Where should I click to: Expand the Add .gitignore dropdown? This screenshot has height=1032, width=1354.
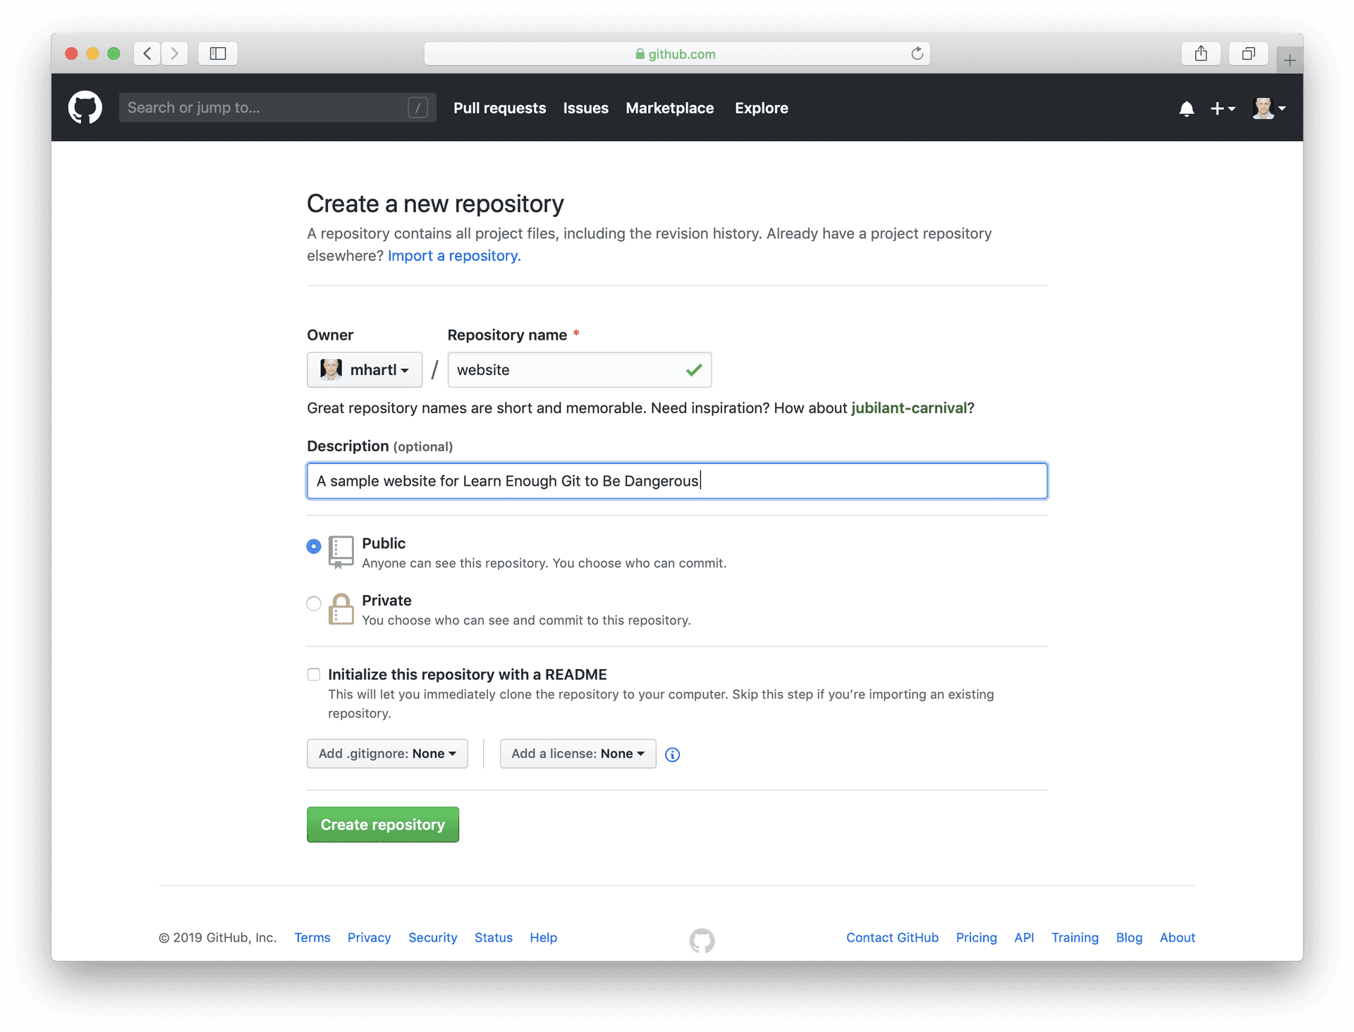[385, 754]
